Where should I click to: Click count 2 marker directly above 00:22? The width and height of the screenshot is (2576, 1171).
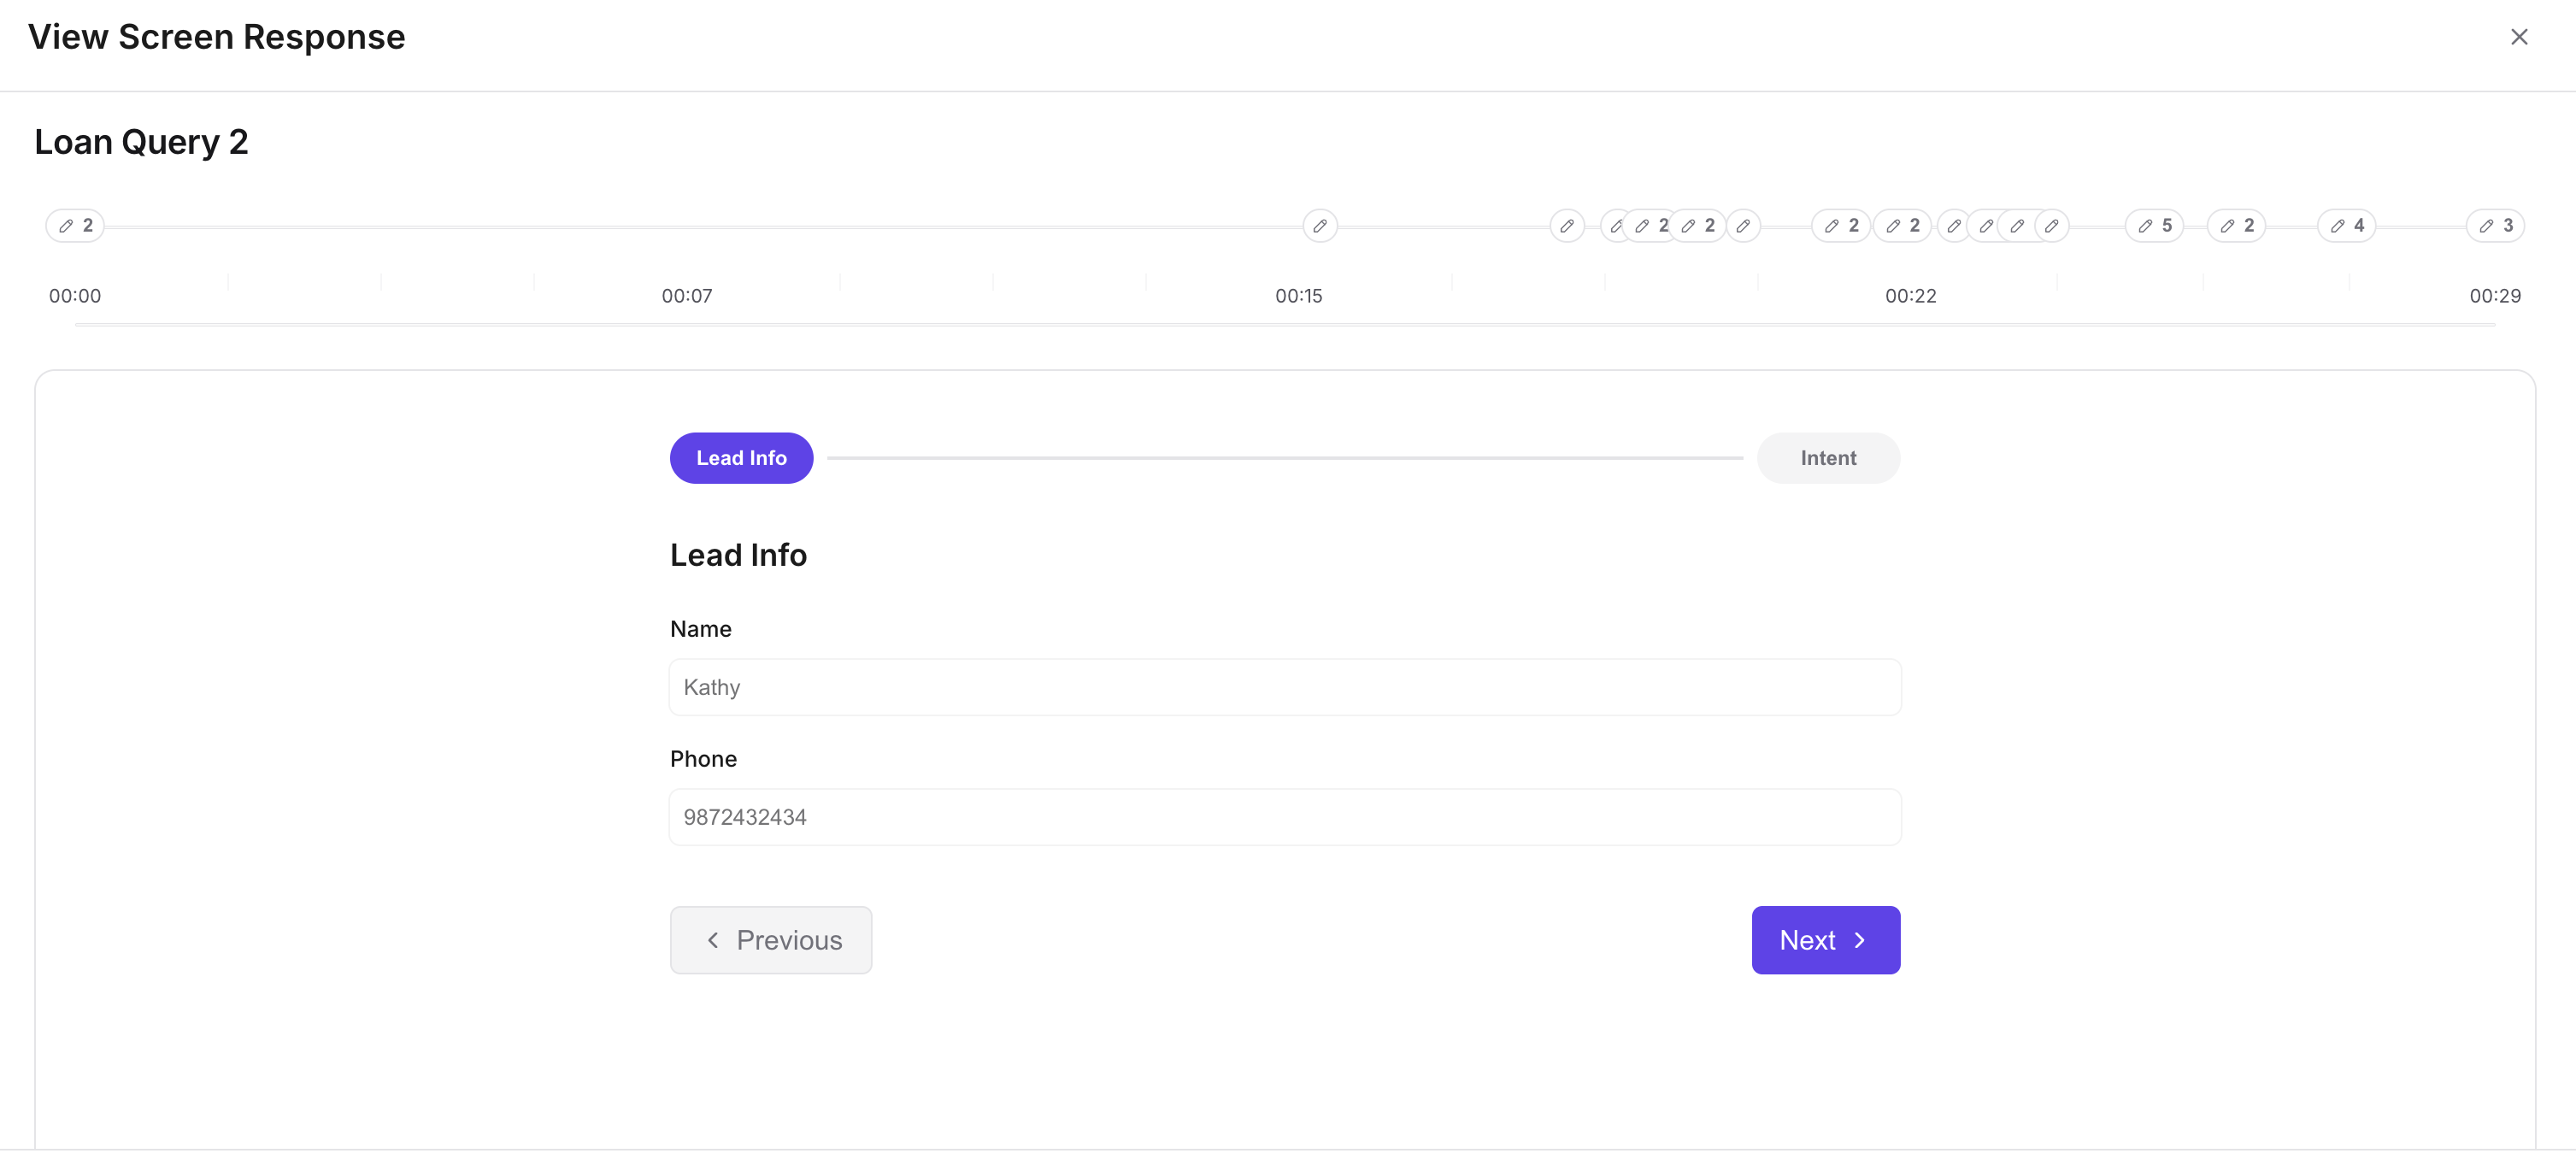[x=1902, y=226]
